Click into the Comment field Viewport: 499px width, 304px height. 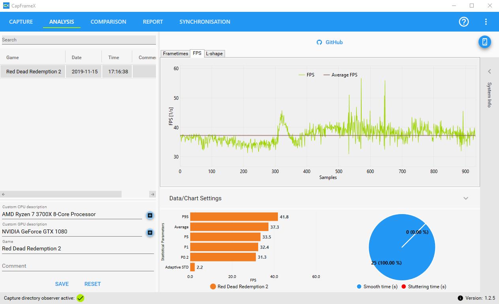(78, 266)
